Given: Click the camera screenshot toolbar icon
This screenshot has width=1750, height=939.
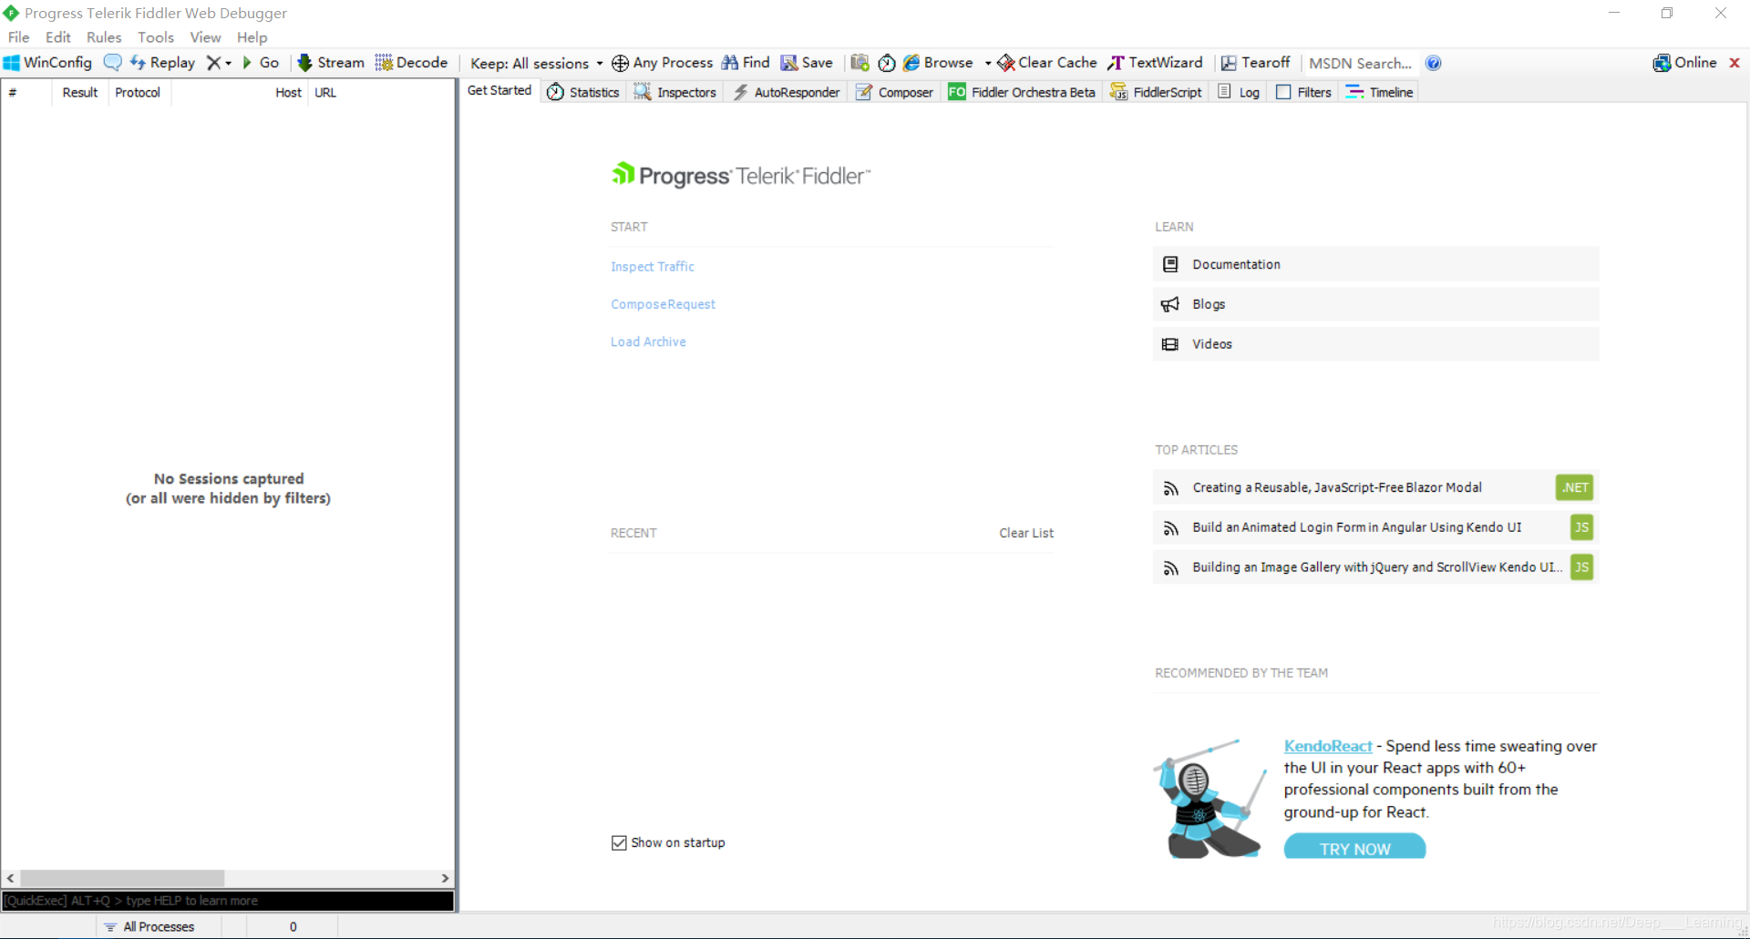Looking at the screenshot, I should pos(860,63).
